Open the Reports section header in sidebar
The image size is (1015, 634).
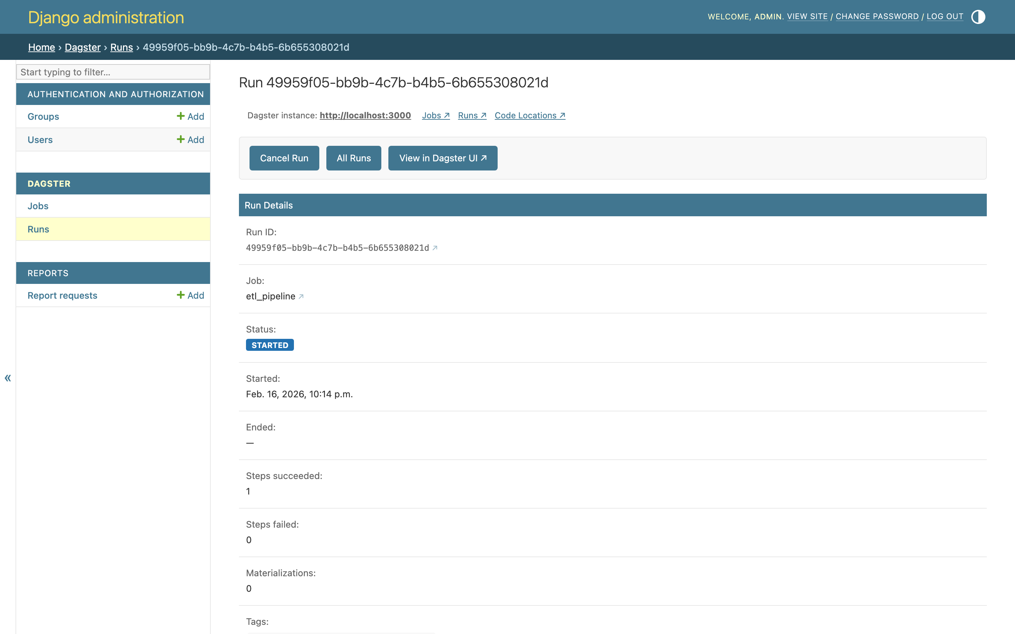coord(48,273)
